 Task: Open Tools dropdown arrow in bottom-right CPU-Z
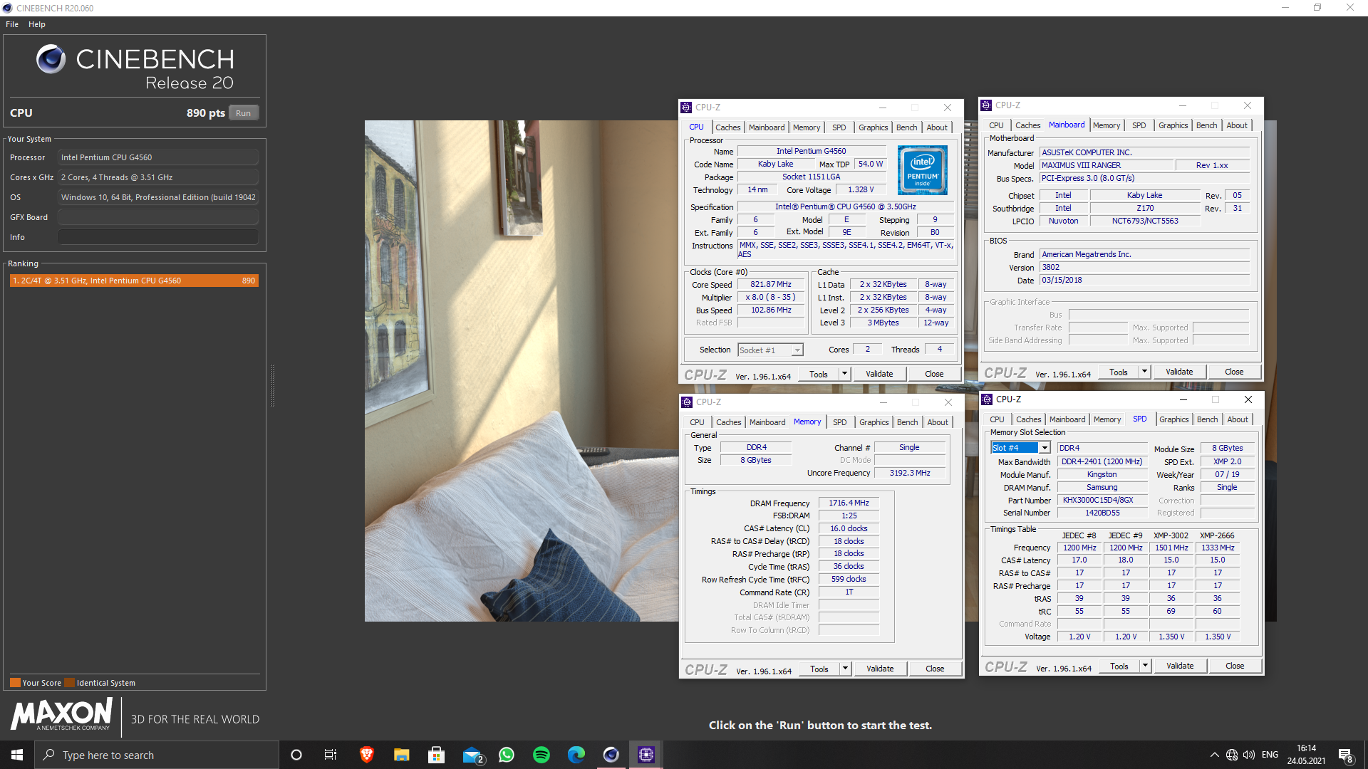click(1145, 666)
